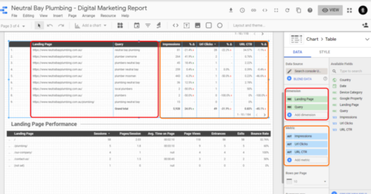Add a data control grid icon
This screenshot has width=371, height=194.
point(120,26)
